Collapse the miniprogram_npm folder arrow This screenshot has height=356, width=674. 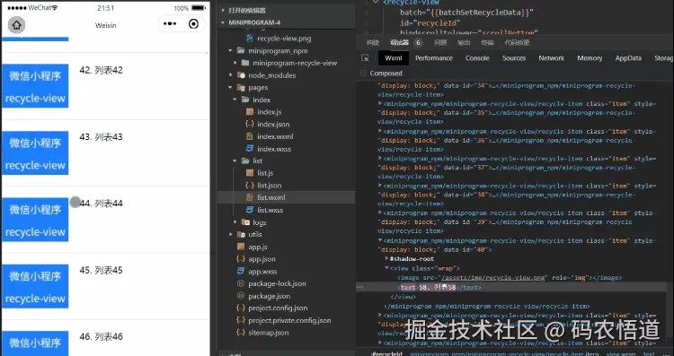pos(231,50)
